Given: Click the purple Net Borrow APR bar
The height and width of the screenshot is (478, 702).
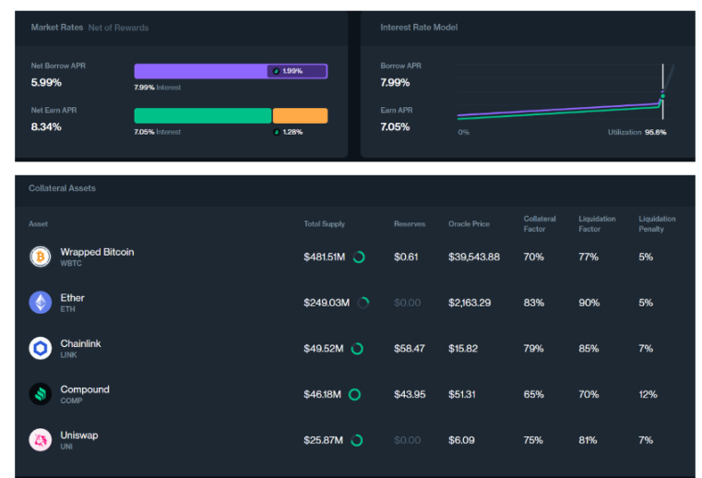Looking at the screenshot, I should (x=199, y=71).
